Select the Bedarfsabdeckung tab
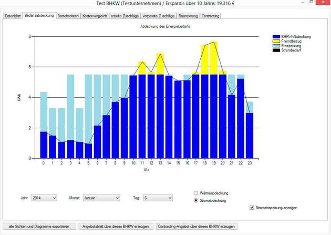 click(39, 15)
